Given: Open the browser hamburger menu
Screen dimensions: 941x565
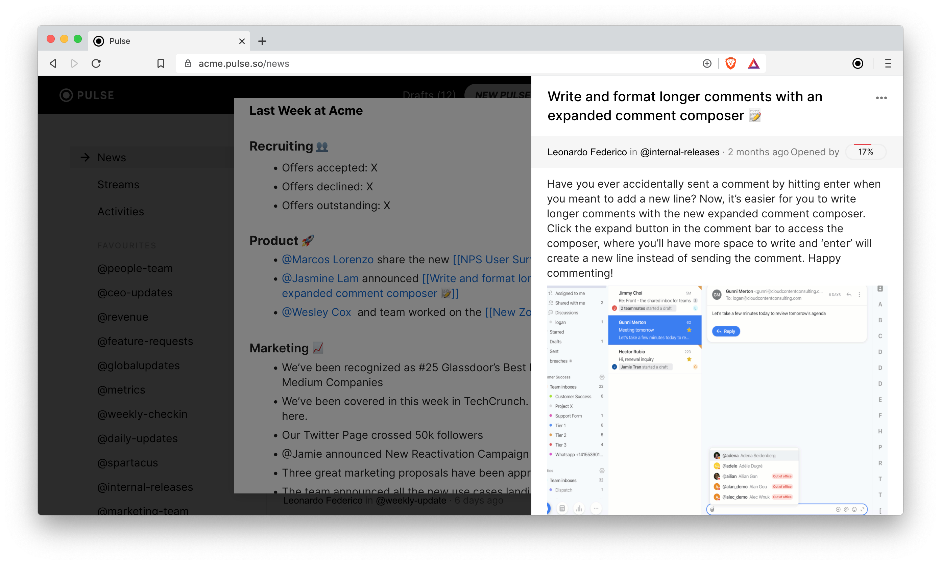Looking at the screenshot, I should point(888,63).
